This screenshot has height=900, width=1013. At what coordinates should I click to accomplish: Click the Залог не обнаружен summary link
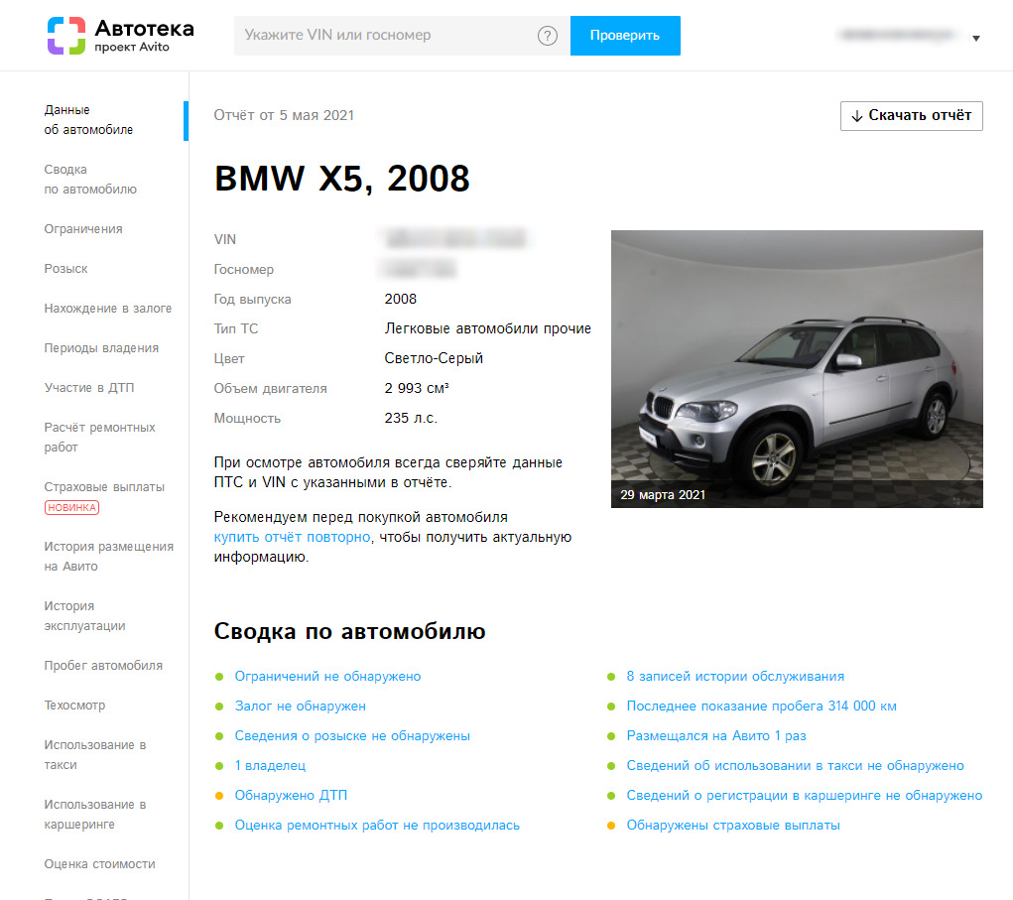(301, 707)
